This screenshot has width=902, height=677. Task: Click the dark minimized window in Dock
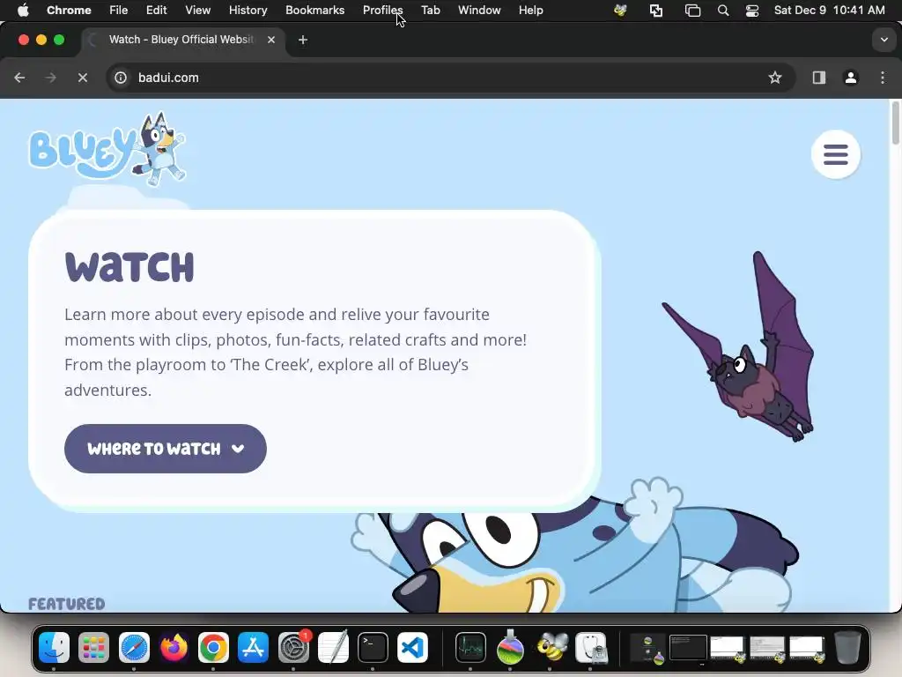688,648
